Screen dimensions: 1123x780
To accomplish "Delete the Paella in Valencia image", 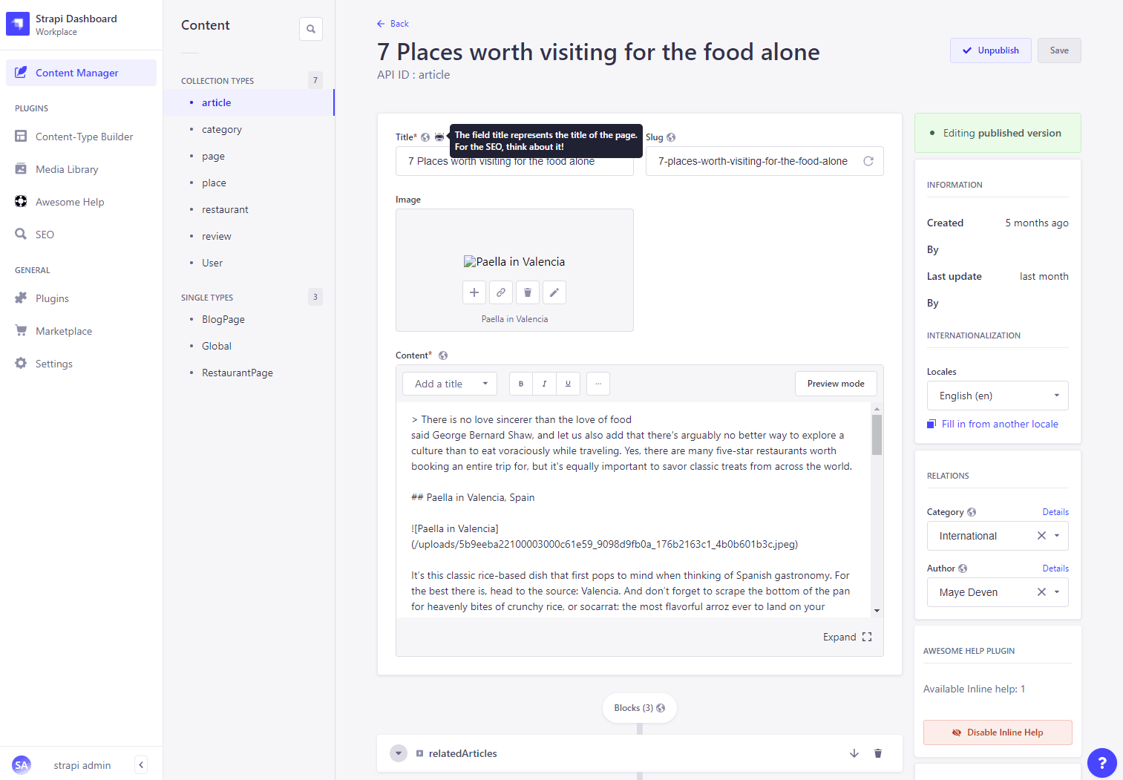I will pos(528,292).
